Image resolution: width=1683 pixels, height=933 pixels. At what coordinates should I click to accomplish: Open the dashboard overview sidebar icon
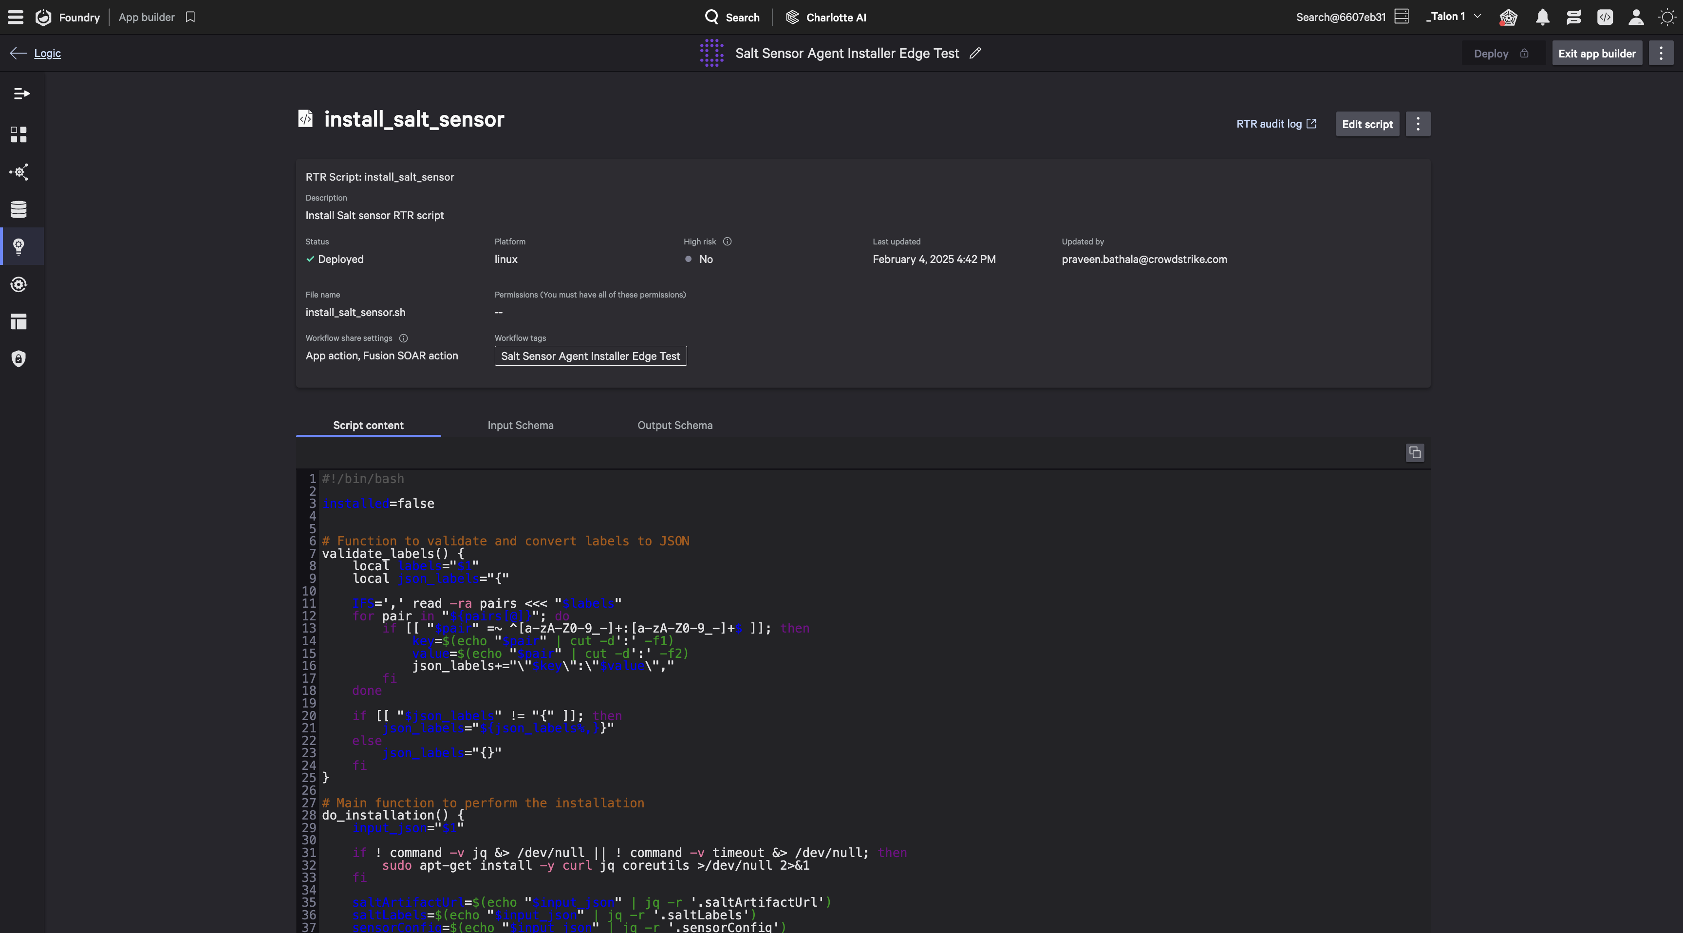(19, 134)
